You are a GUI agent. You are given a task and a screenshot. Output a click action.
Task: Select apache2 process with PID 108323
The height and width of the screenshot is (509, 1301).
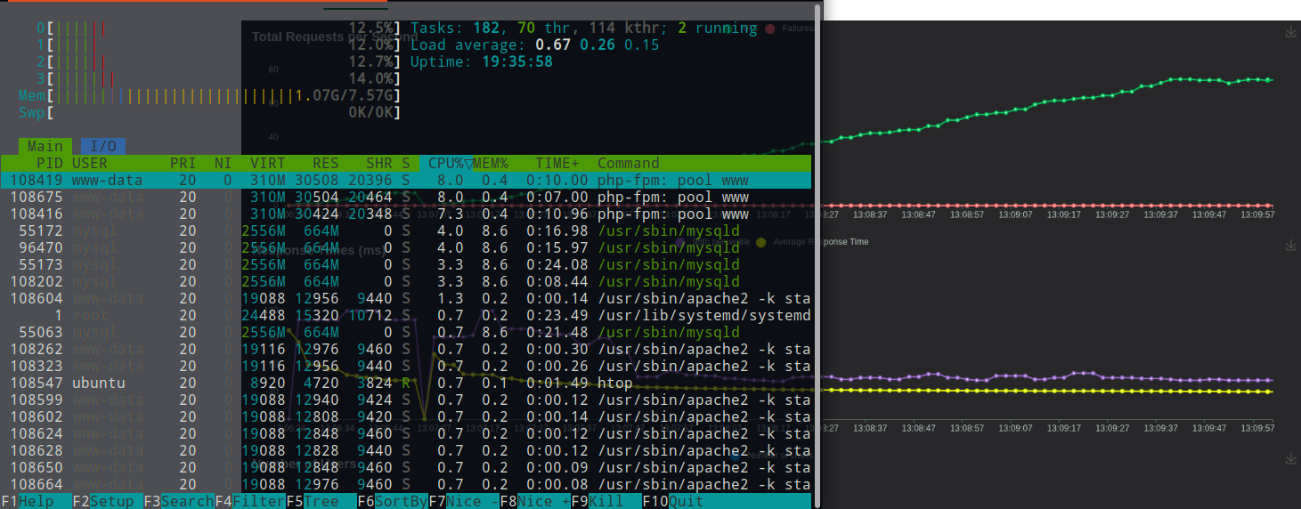point(406,367)
